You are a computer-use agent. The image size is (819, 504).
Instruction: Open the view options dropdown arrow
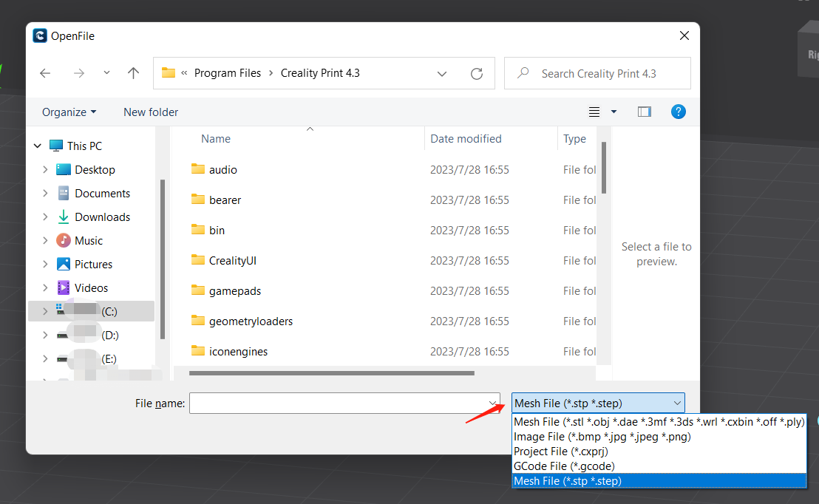pos(614,112)
